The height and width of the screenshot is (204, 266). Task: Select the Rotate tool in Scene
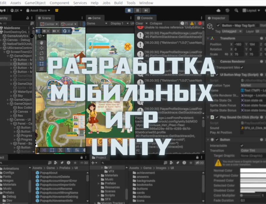tap(41, 53)
